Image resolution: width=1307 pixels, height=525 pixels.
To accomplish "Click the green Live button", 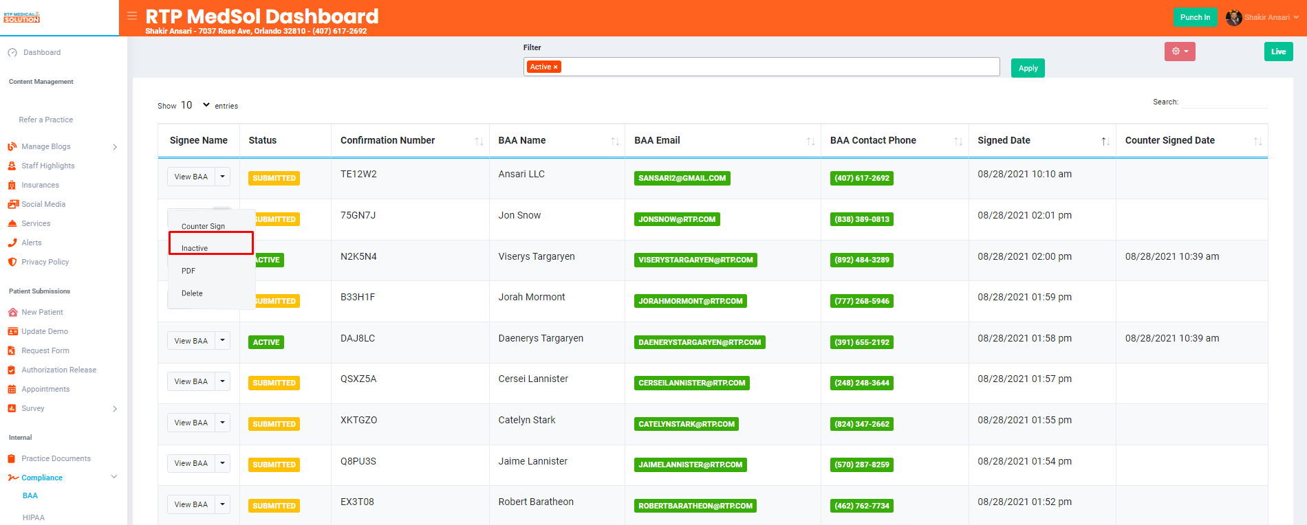I will [1278, 52].
